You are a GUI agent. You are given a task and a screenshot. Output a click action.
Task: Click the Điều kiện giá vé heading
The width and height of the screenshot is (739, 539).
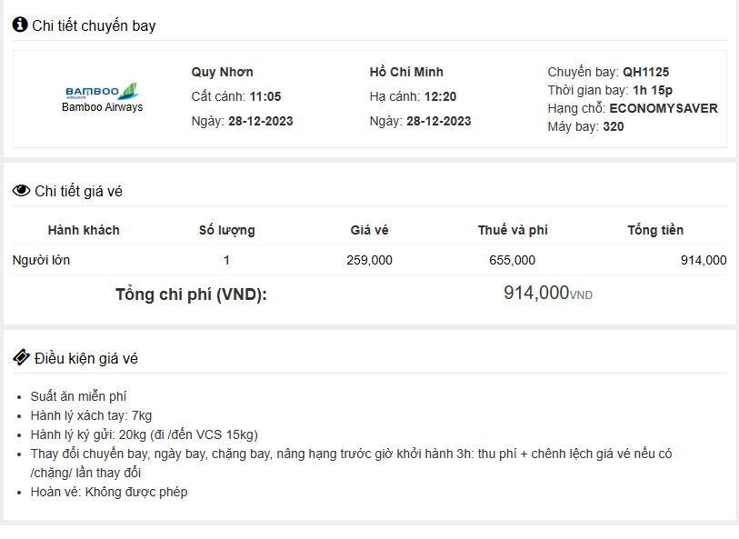[x=85, y=358]
